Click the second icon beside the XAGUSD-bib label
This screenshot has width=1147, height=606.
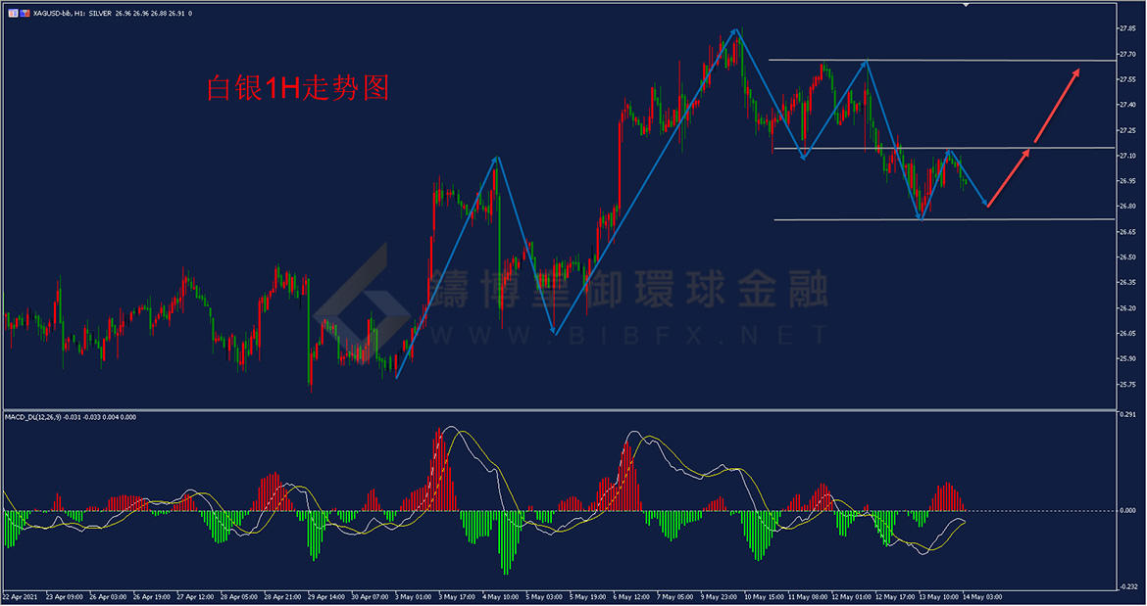coord(24,14)
